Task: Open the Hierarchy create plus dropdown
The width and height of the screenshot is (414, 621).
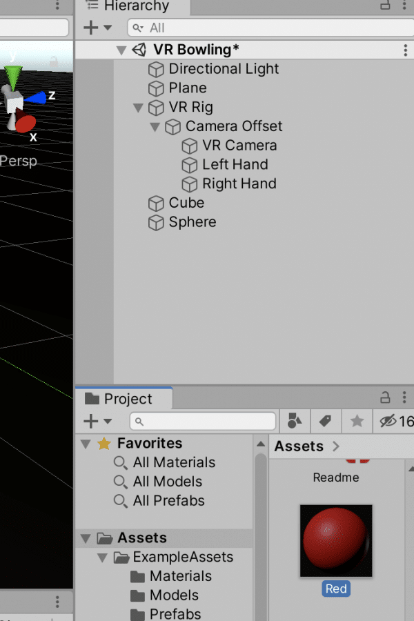Action: coord(97,28)
